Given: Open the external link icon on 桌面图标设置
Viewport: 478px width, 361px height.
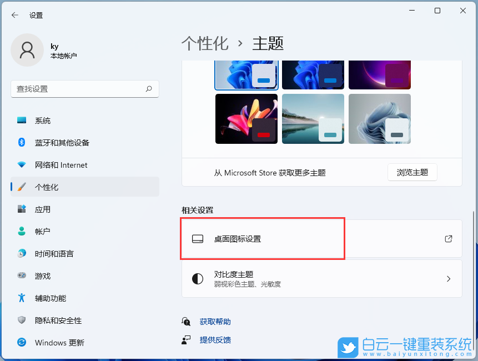Looking at the screenshot, I should tap(448, 238).
